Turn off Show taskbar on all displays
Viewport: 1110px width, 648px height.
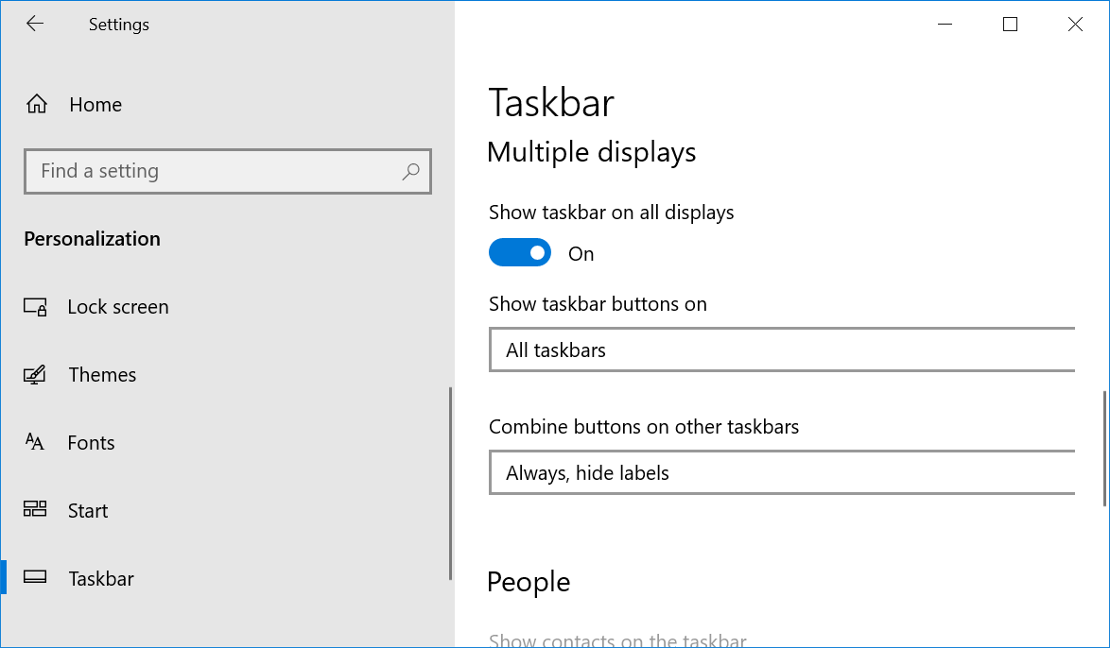520,253
